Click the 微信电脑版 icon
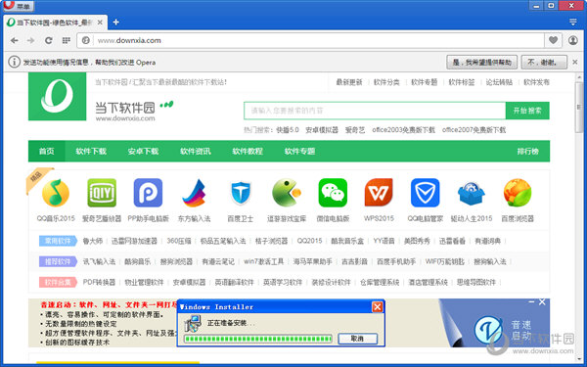Screen dimensions: 587x367 (333, 193)
